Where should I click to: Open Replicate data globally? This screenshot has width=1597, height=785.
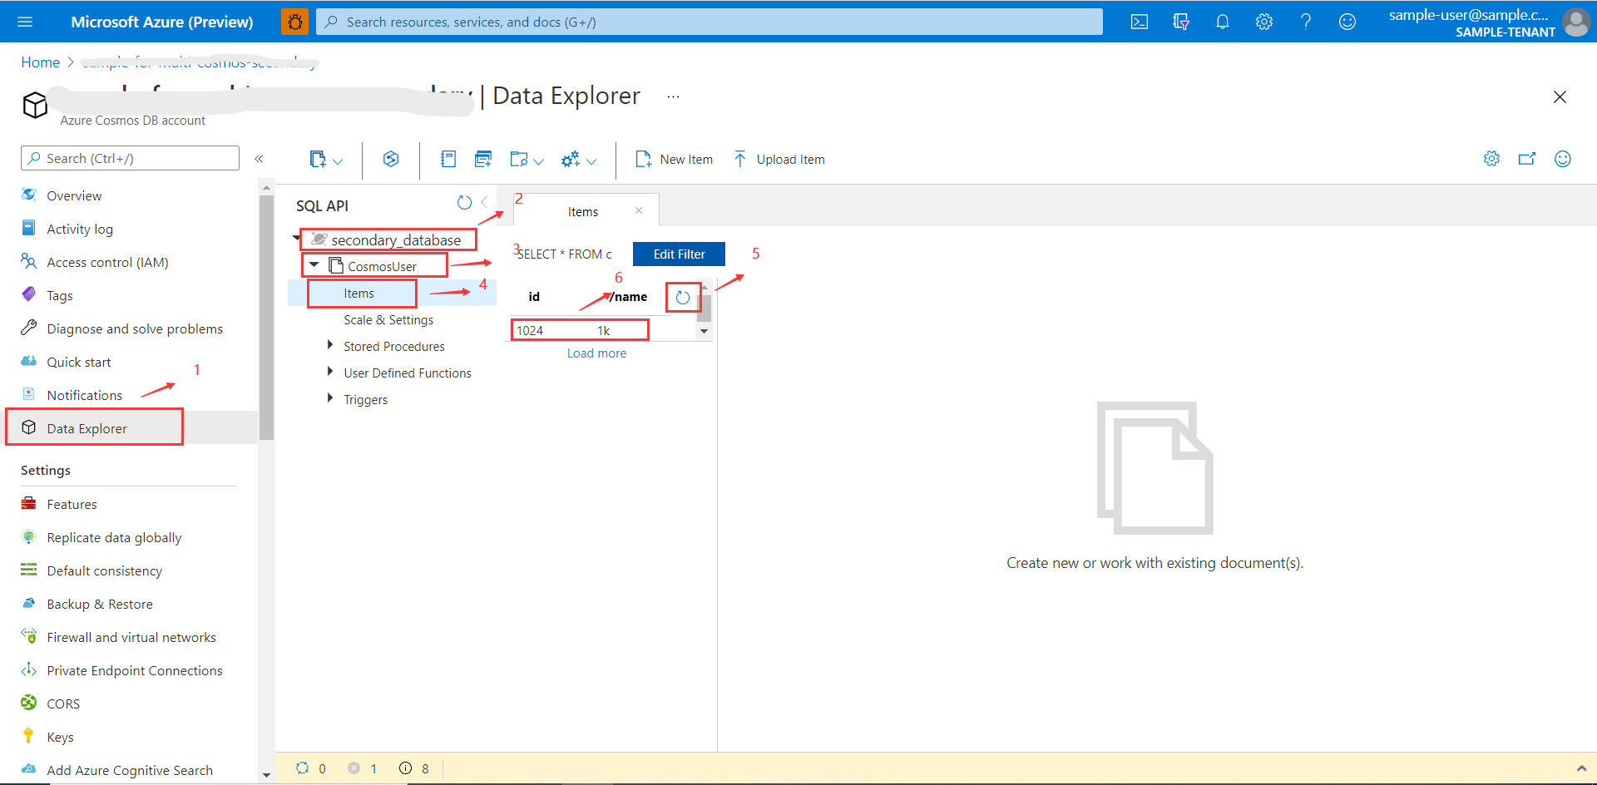pos(114,537)
